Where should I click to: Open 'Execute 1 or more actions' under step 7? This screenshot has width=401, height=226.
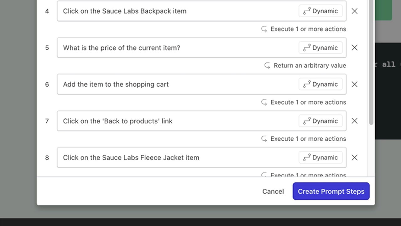(304, 139)
